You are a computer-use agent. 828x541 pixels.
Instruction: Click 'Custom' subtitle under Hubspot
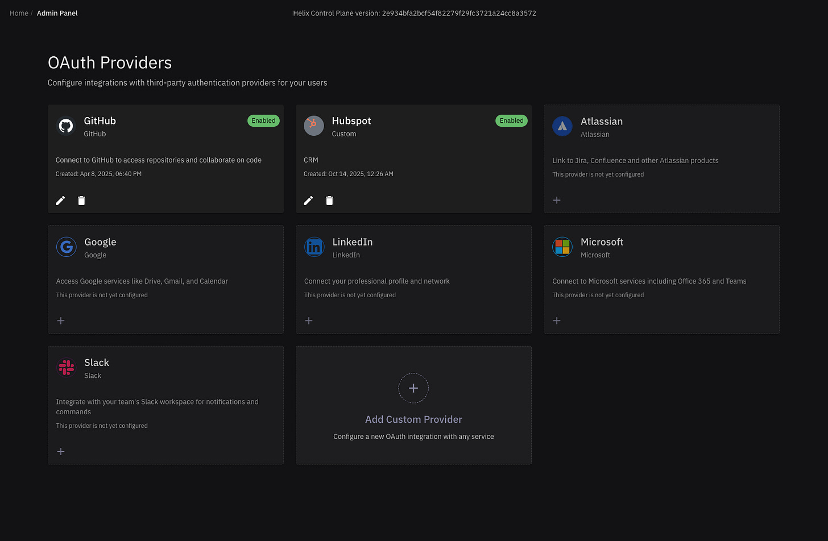pos(344,134)
